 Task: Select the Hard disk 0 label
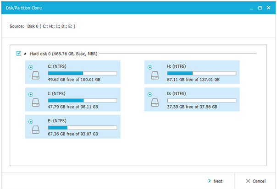(x=63, y=54)
